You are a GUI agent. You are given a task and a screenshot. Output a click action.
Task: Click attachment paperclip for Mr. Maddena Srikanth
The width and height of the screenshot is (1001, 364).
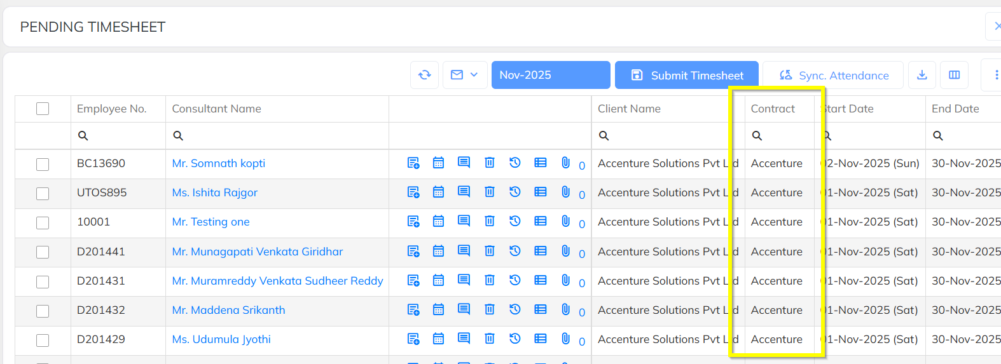565,309
